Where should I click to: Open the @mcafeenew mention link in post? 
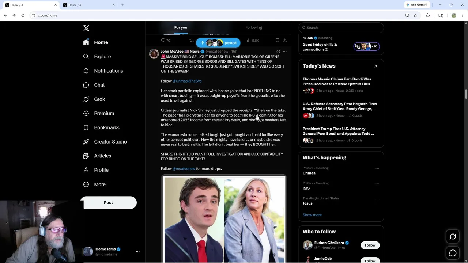(184, 169)
